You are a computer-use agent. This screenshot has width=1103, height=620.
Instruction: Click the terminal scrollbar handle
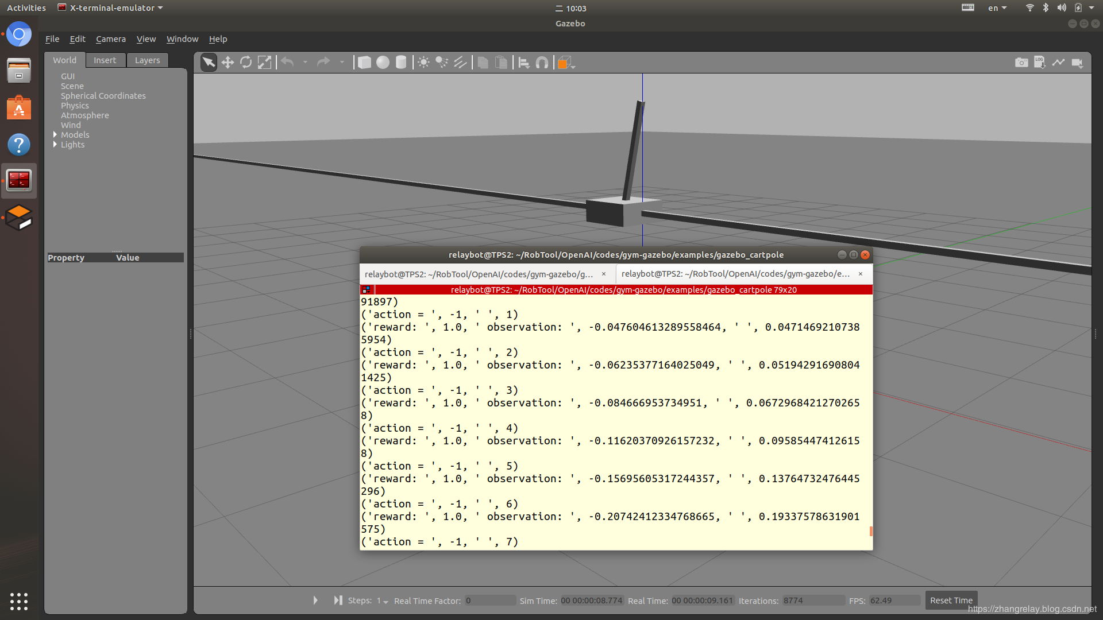click(x=871, y=531)
